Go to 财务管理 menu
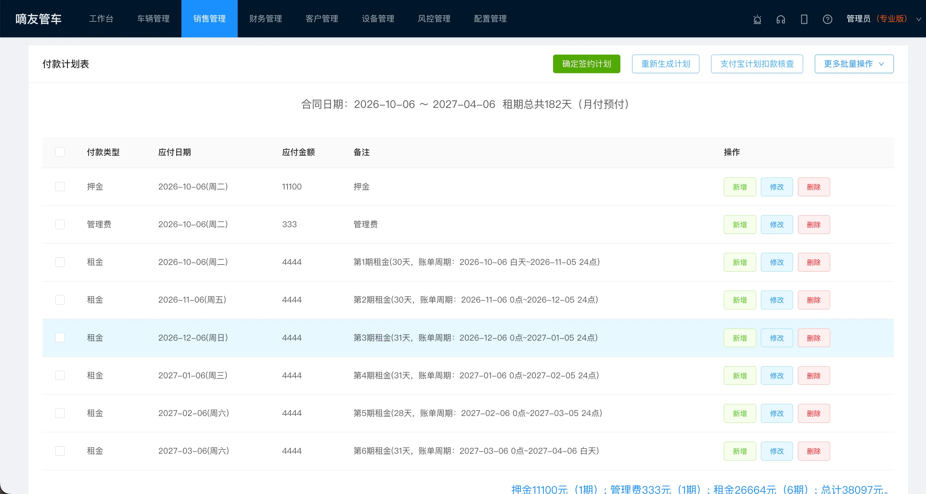 pos(266,19)
